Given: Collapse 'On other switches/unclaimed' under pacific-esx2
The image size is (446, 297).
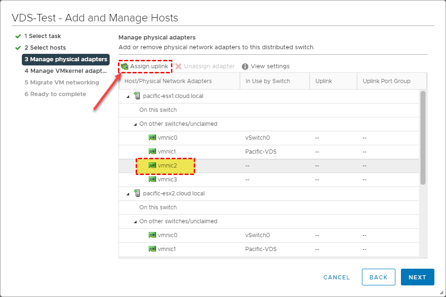Looking at the screenshot, I should click(135, 222).
